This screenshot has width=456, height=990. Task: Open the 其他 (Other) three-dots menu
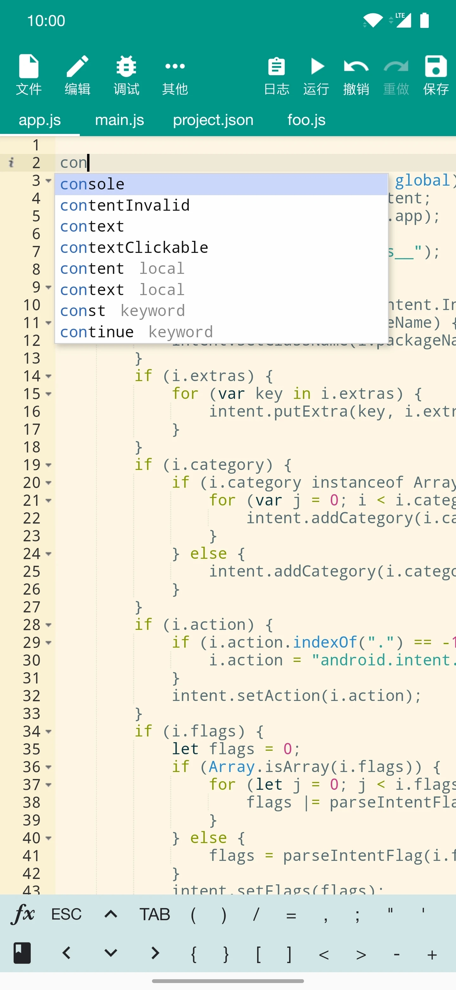coord(175,75)
